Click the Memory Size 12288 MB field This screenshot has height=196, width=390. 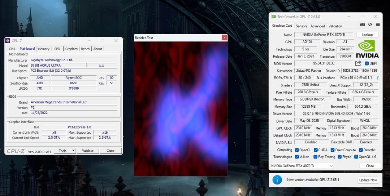tap(309, 106)
